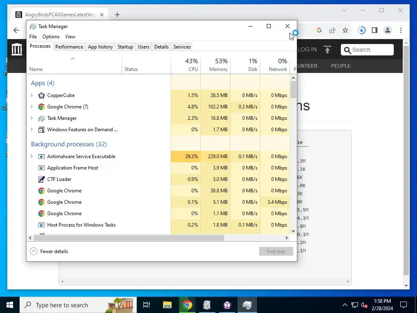Viewport: 417px width, 313px height.
Task: Switch to the Users tab
Action: tap(144, 47)
